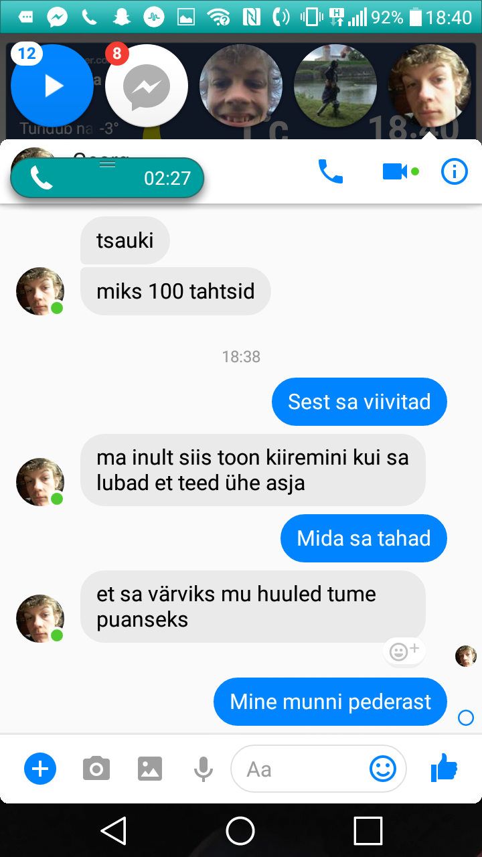
Task: Send a thumbs-up like
Action: pos(444,768)
